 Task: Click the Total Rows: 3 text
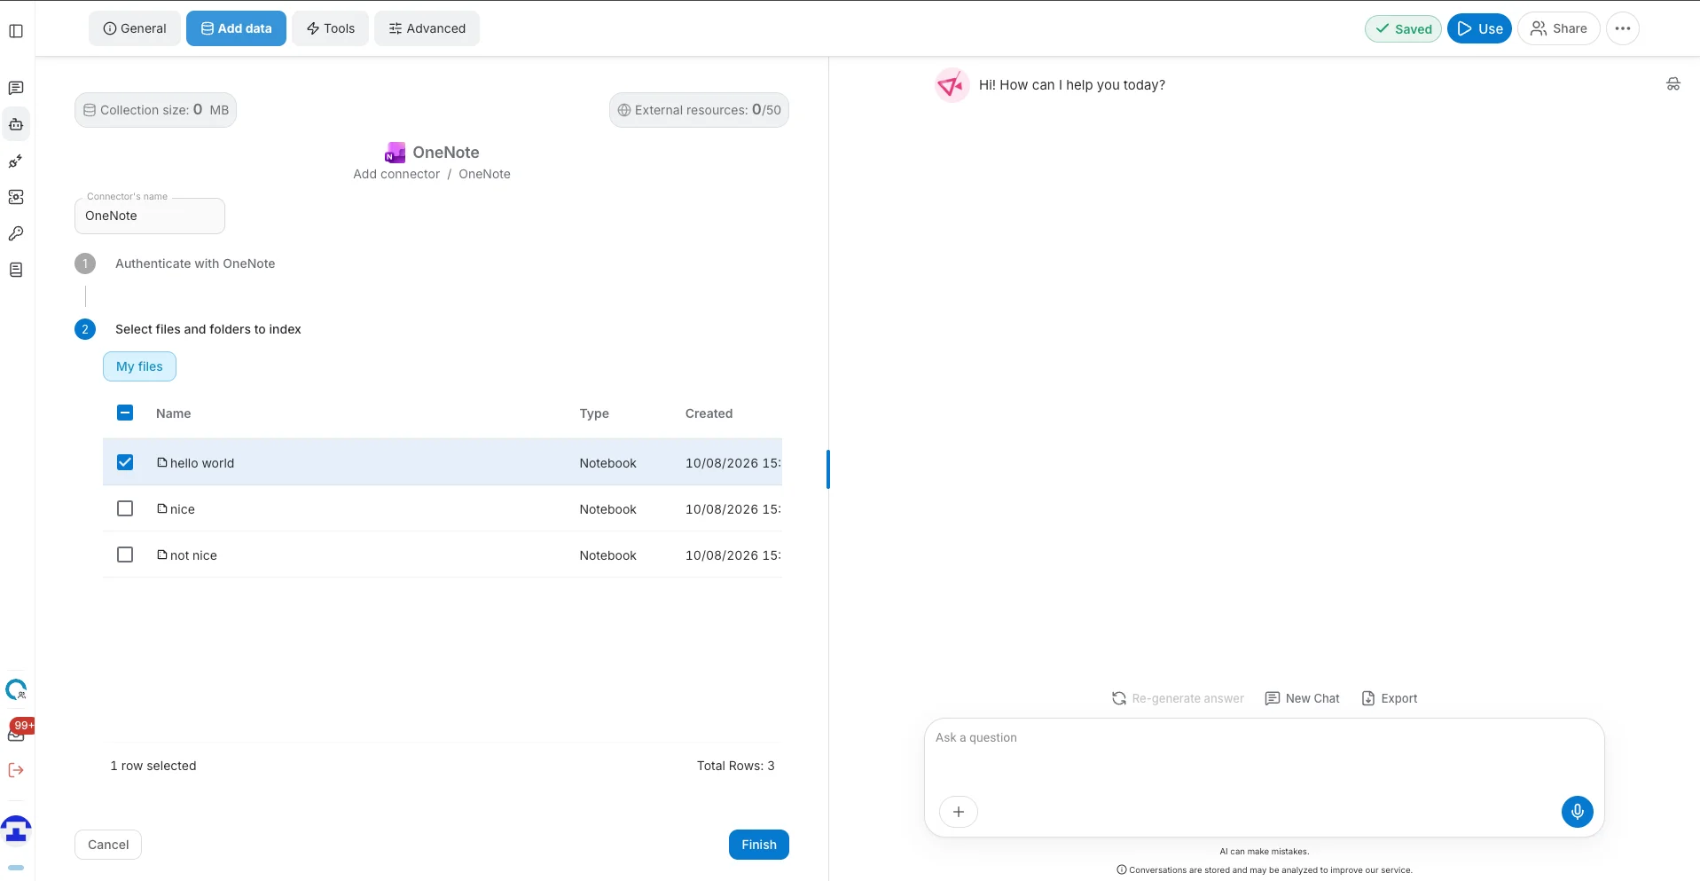[736, 766]
